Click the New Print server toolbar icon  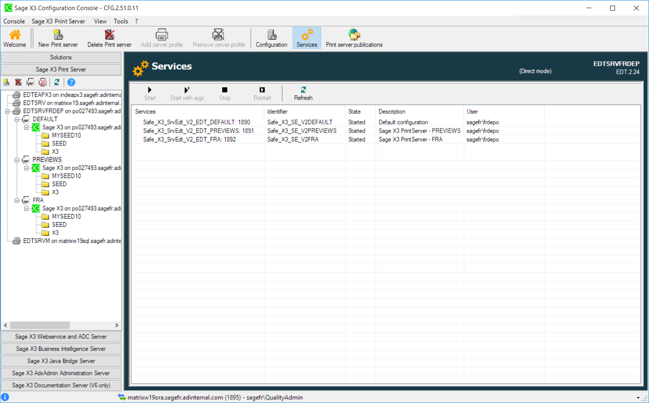pyautogui.click(x=58, y=38)
